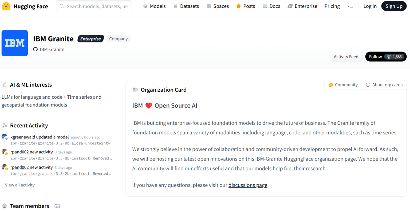Open About org cards info
The height and width of the screenshot is (211, 410).
(384, 85)
